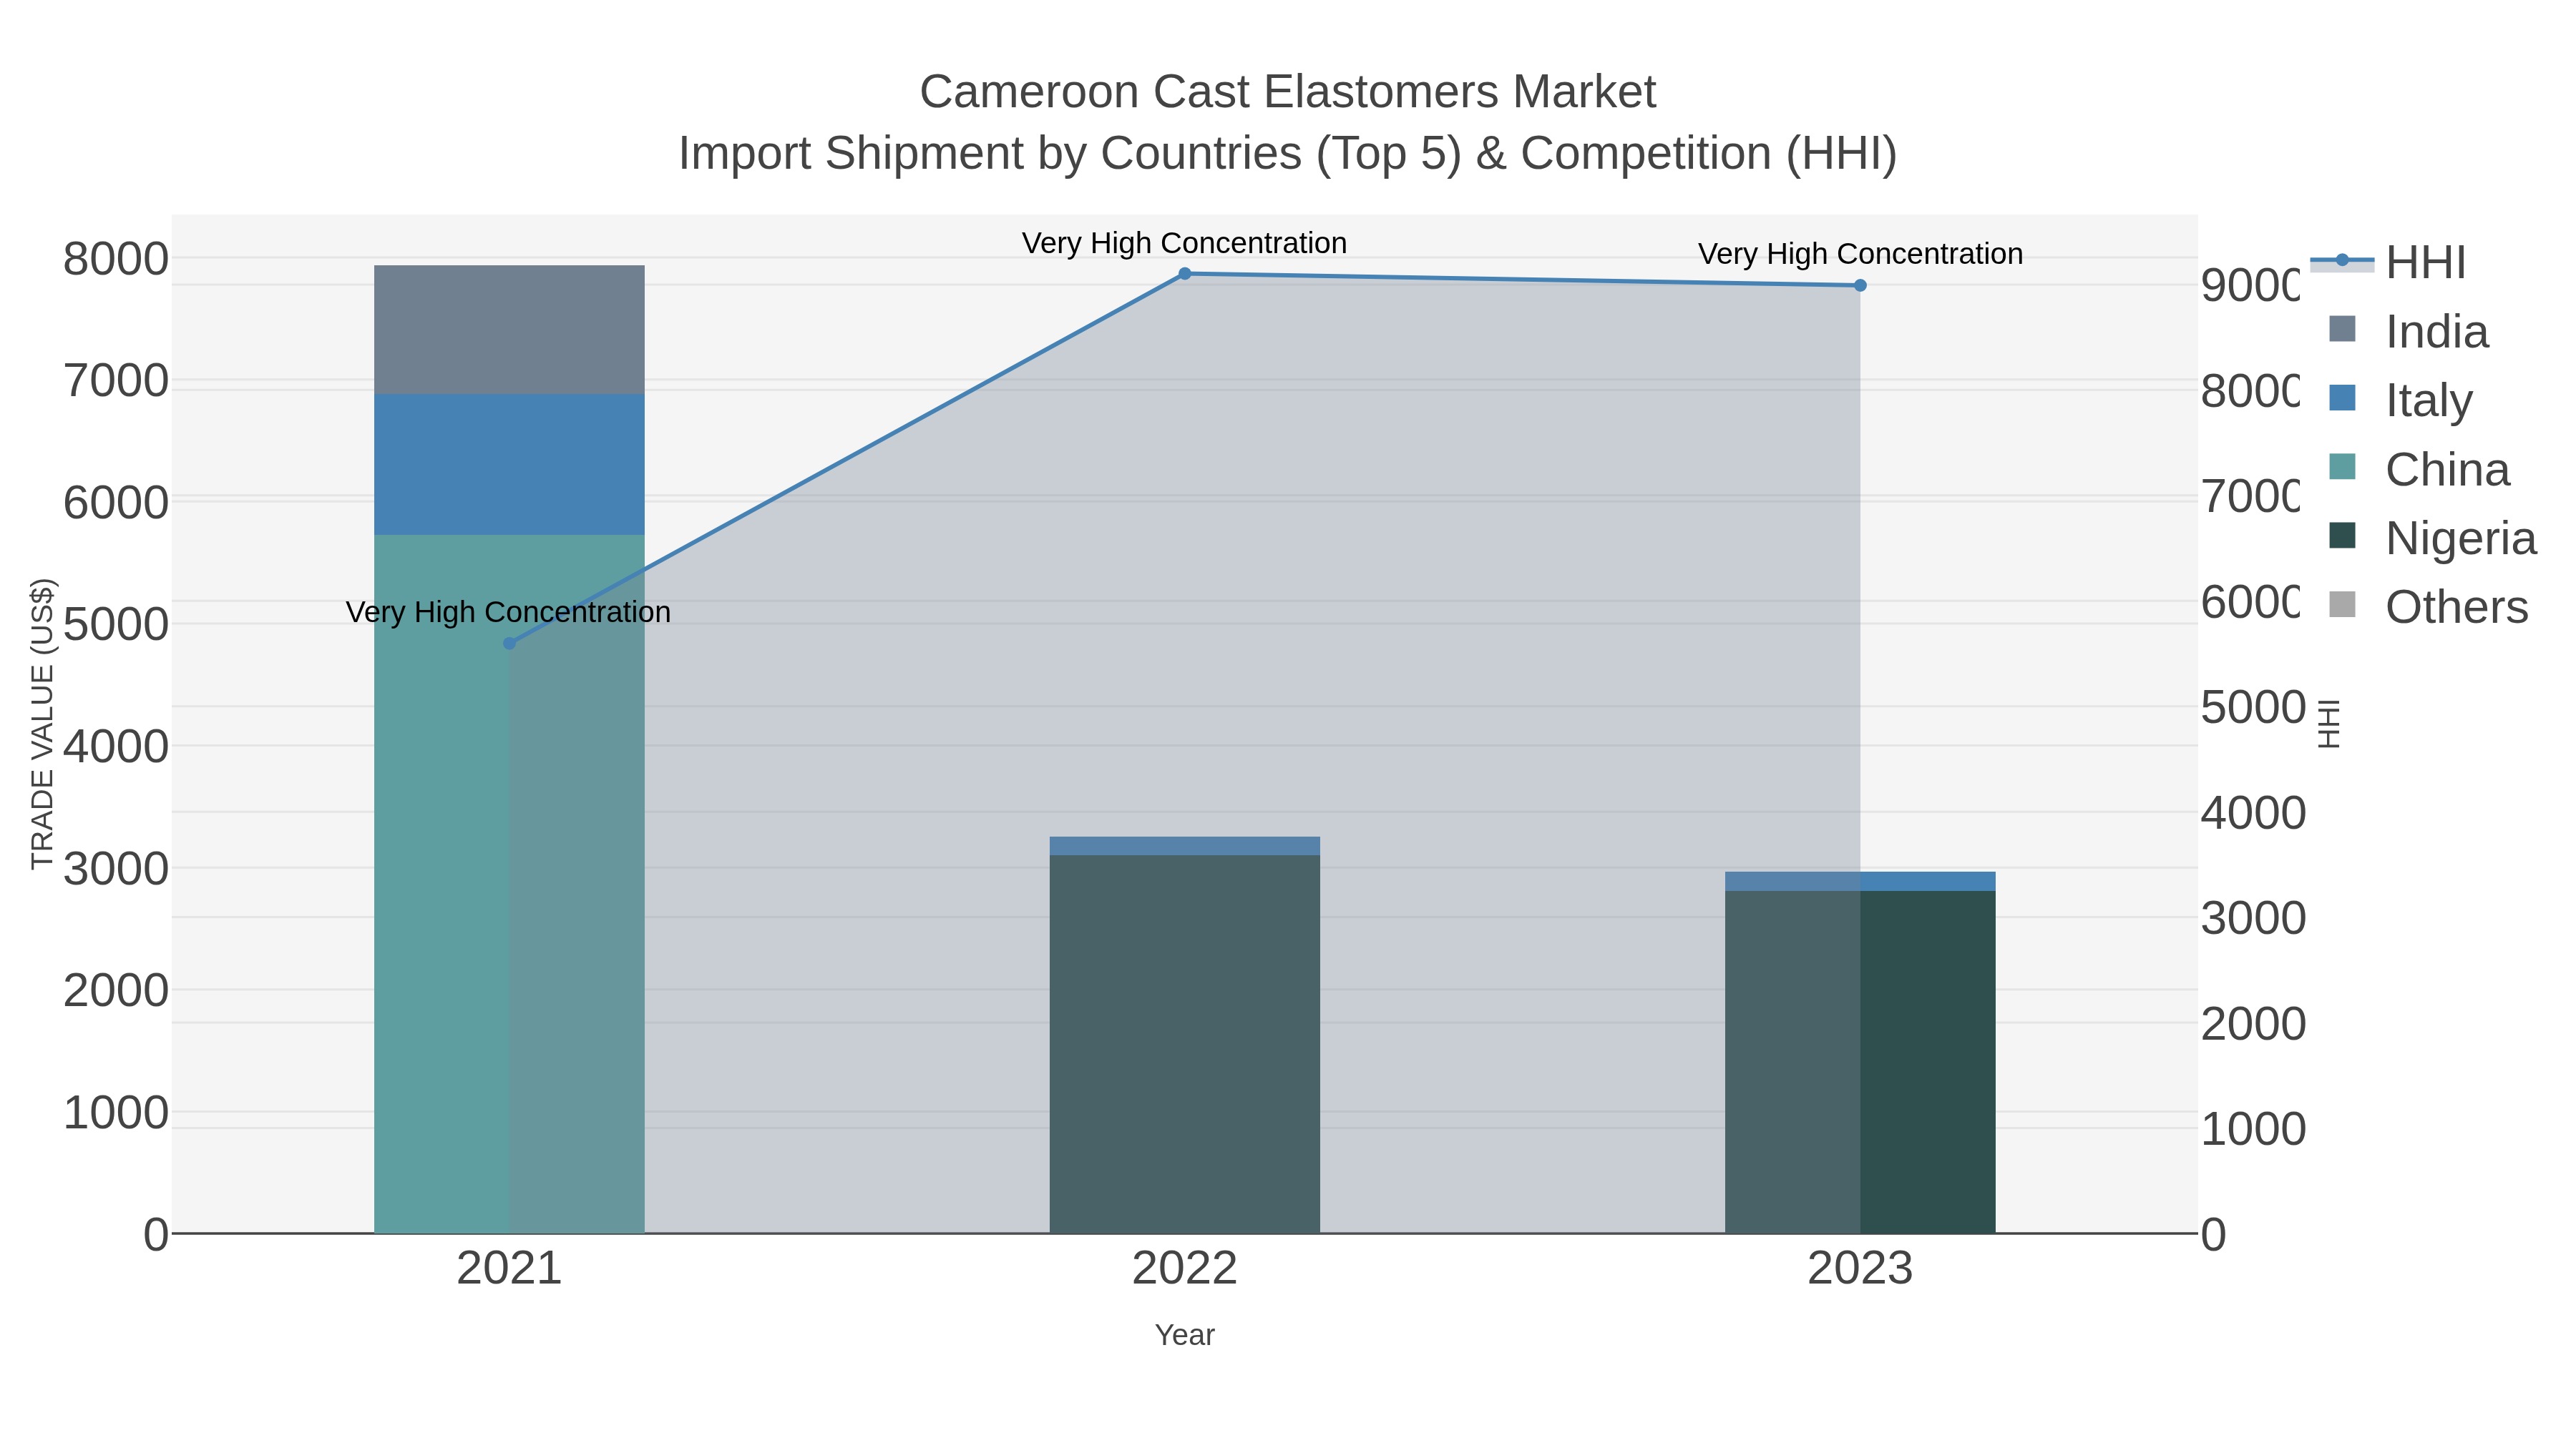Click the chart title Cameroon Cast Elastomers Market
The image size is (2576, 1448).
point(1288,92)
